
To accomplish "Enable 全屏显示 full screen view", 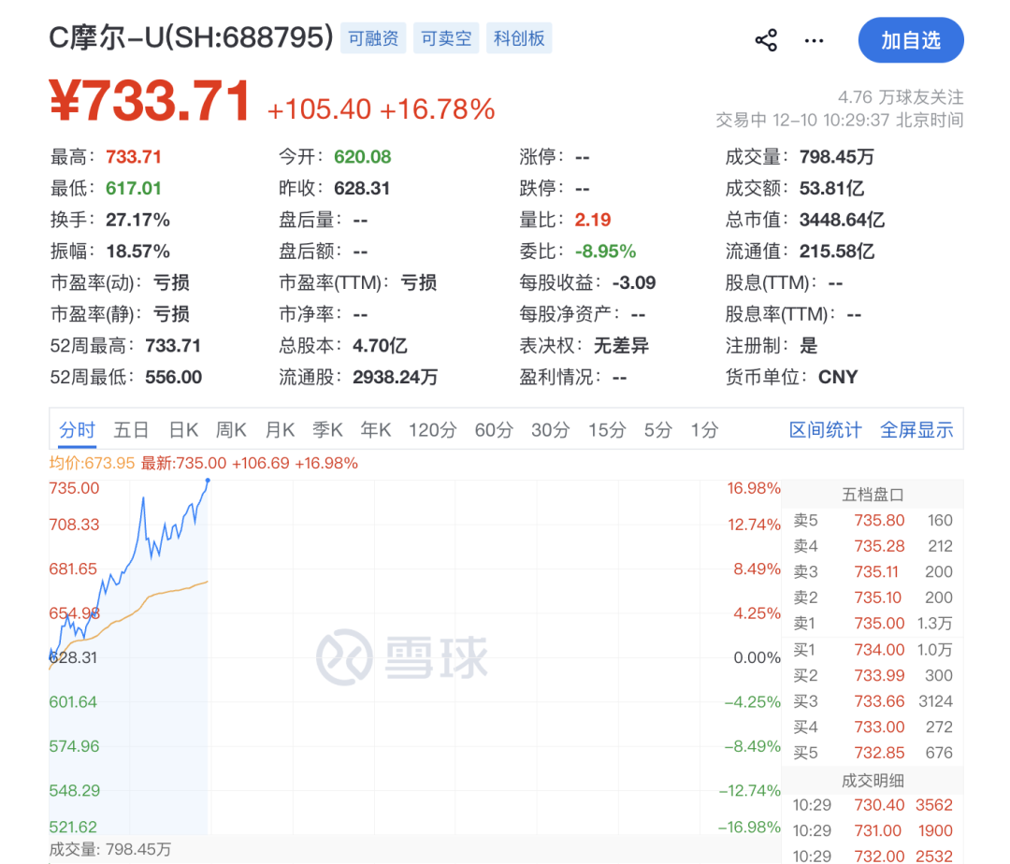I will click(x=916, y=429).
